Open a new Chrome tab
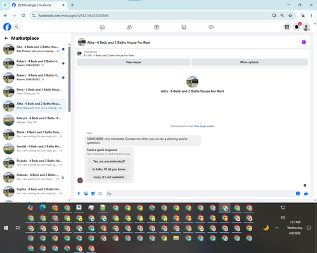This screenshot has width=317, height=253. click(x=72, y=5)
